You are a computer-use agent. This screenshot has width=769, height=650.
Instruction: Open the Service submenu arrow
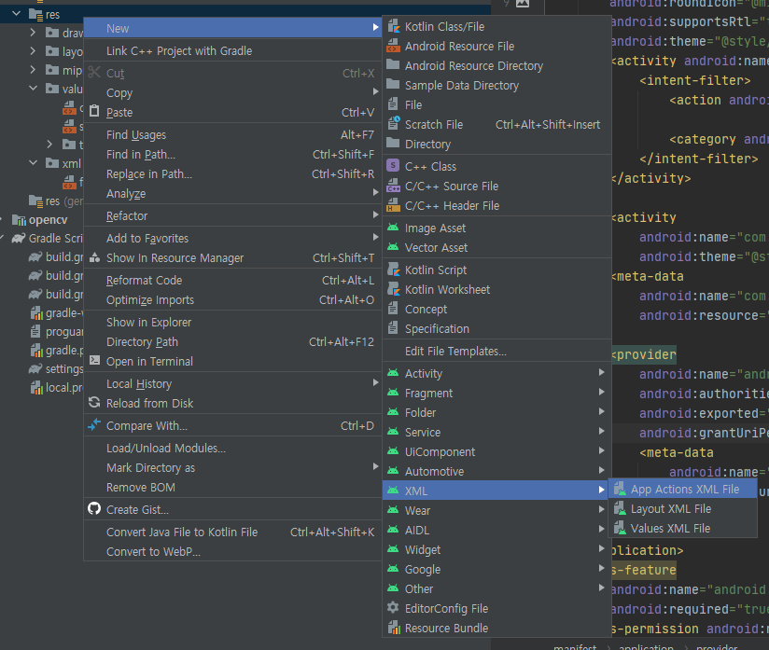[601, 432]
